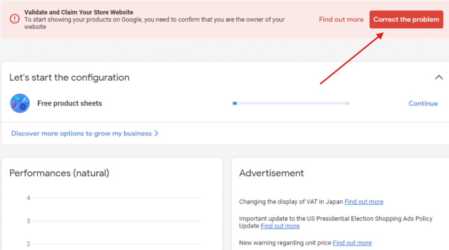
Task: Click the New warning regarding unit price text
Action: coord(285,243)
